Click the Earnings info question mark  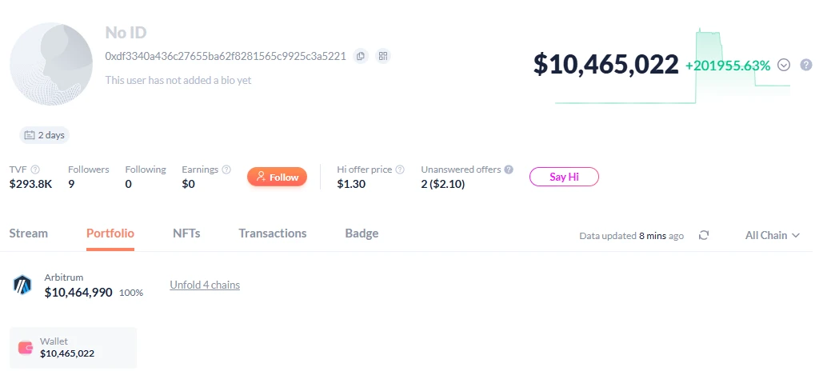tap(226, 170)
